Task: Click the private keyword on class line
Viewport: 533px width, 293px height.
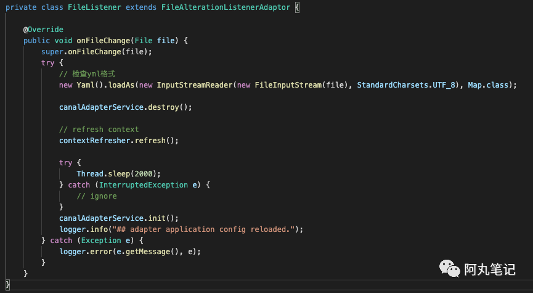Action: pos(21,7)
